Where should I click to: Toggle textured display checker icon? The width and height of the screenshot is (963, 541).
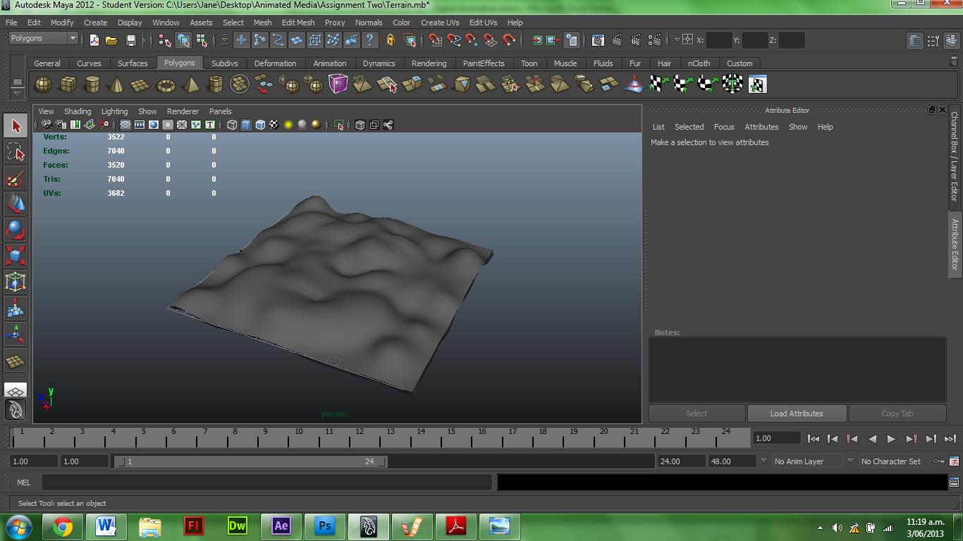coord(274,125)
